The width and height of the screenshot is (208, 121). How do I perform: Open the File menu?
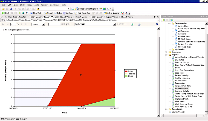pyautogui.click(x=4, y=5)
